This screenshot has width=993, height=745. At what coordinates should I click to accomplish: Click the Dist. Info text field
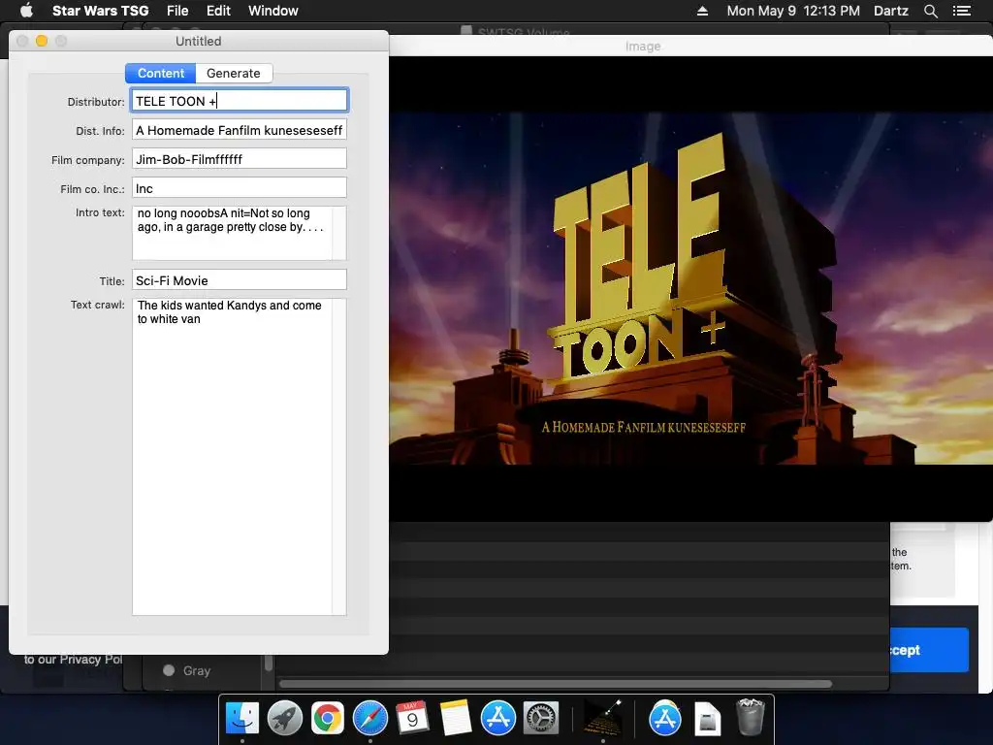click(x=240, y=130)
